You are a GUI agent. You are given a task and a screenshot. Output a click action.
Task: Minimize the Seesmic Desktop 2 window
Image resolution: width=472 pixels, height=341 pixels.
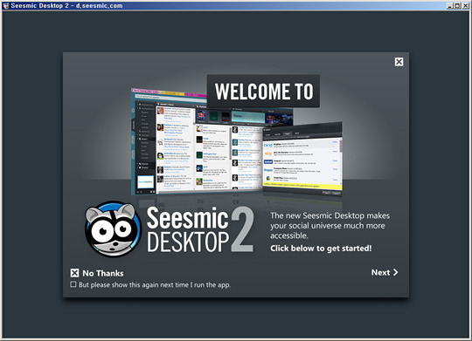coord(450,5)
